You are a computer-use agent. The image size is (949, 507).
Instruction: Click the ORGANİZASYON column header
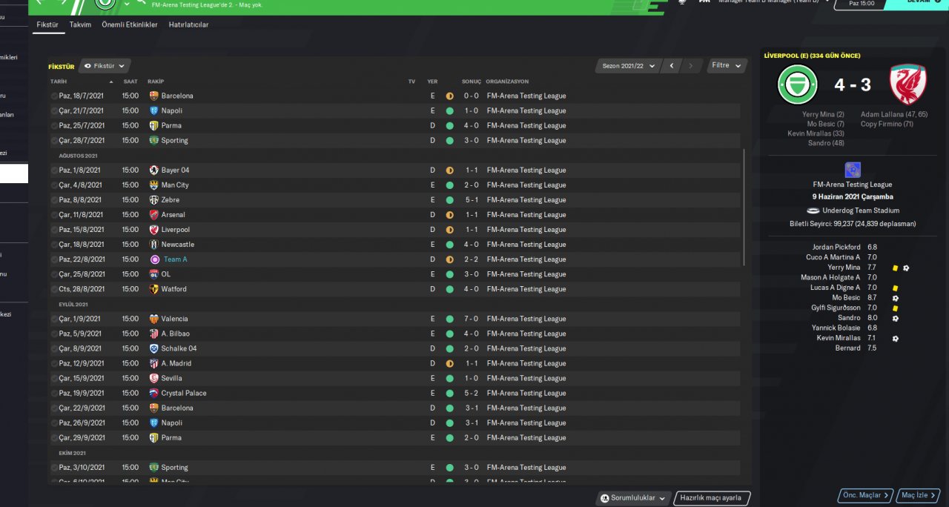point(507,82)
